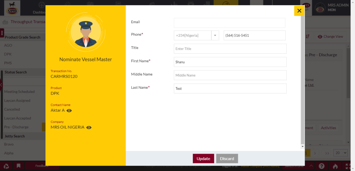Click the flame icon in bottom bar
This screenshot has height=171, width=355.
coord(335,166)
